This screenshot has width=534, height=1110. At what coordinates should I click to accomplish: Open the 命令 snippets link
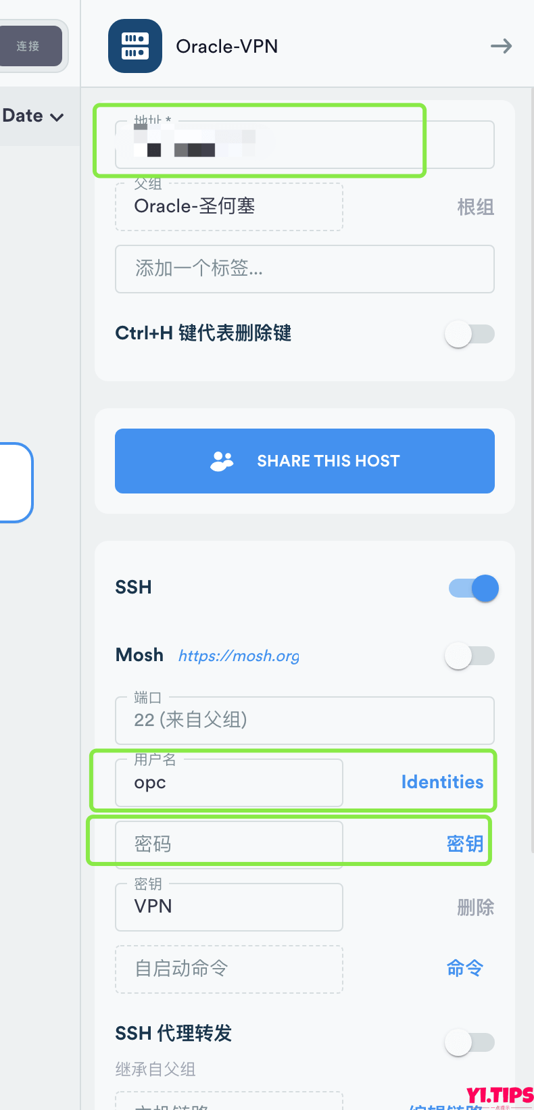[x=464, y=969]
